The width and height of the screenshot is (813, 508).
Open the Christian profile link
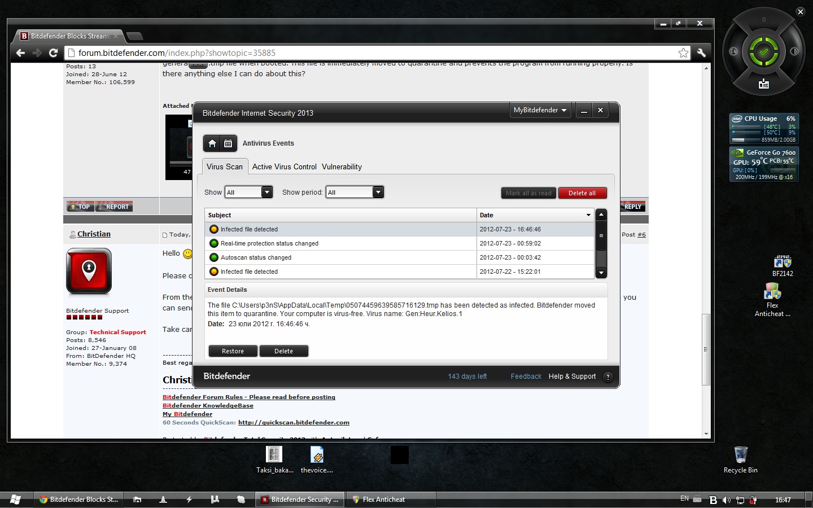coord(94,234)
